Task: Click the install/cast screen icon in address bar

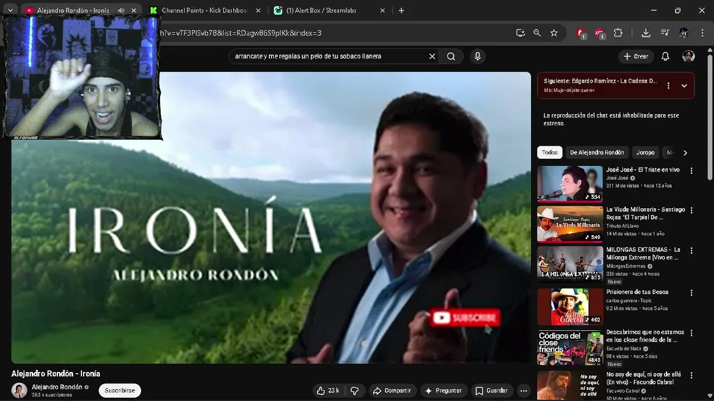Action: point(520,33)
